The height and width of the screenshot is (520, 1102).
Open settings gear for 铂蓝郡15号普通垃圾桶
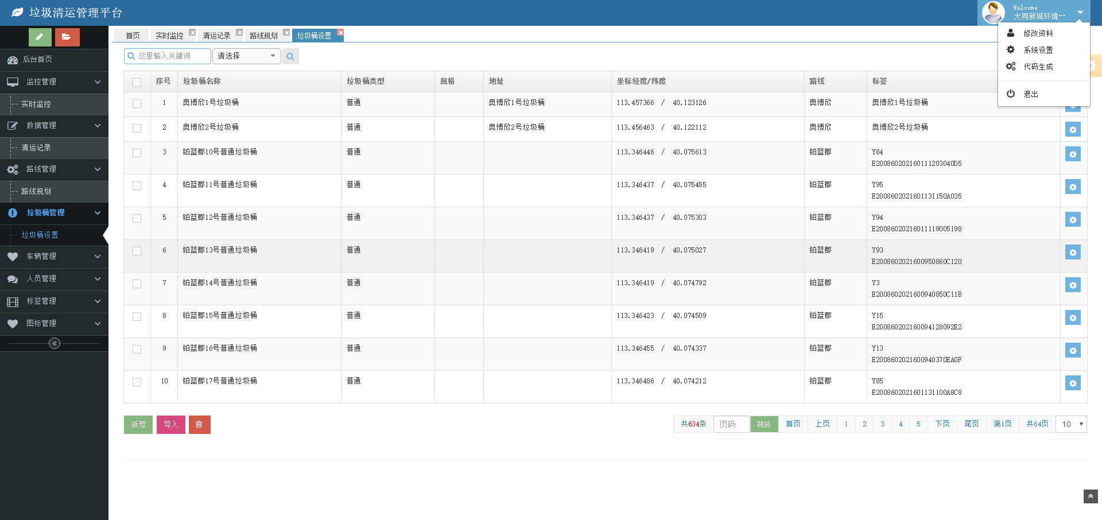click(x=1073, y=317)
